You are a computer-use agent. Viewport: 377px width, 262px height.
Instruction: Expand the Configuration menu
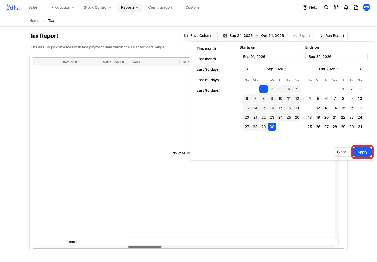point(162,7)
